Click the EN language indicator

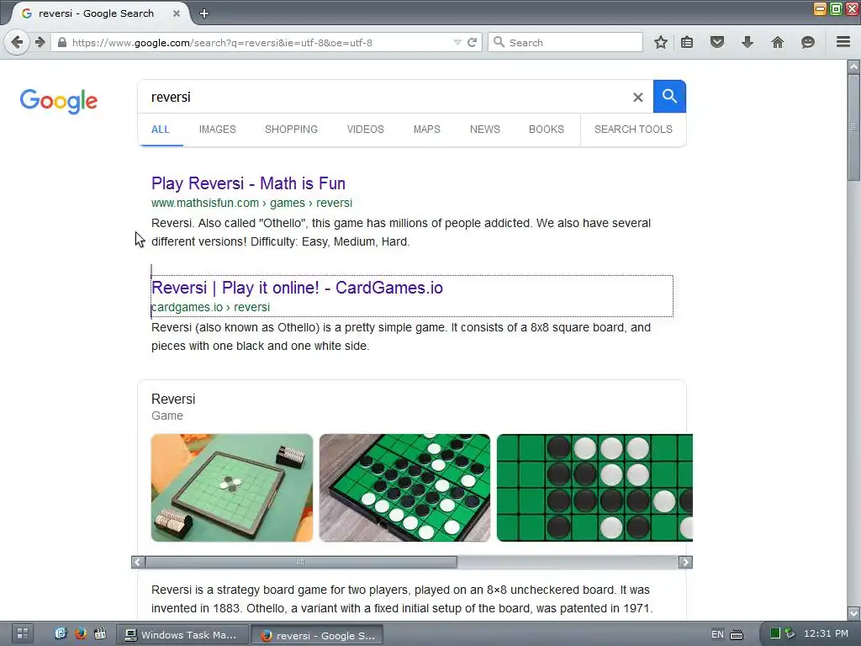coord(717,634)
